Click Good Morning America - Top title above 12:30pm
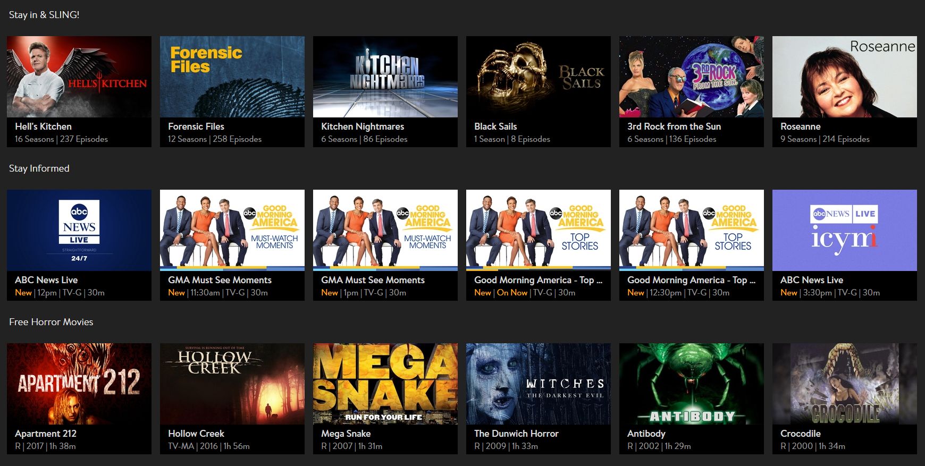Image resolution: width=925 pixels, height=466 pixels. pos(691,280)
